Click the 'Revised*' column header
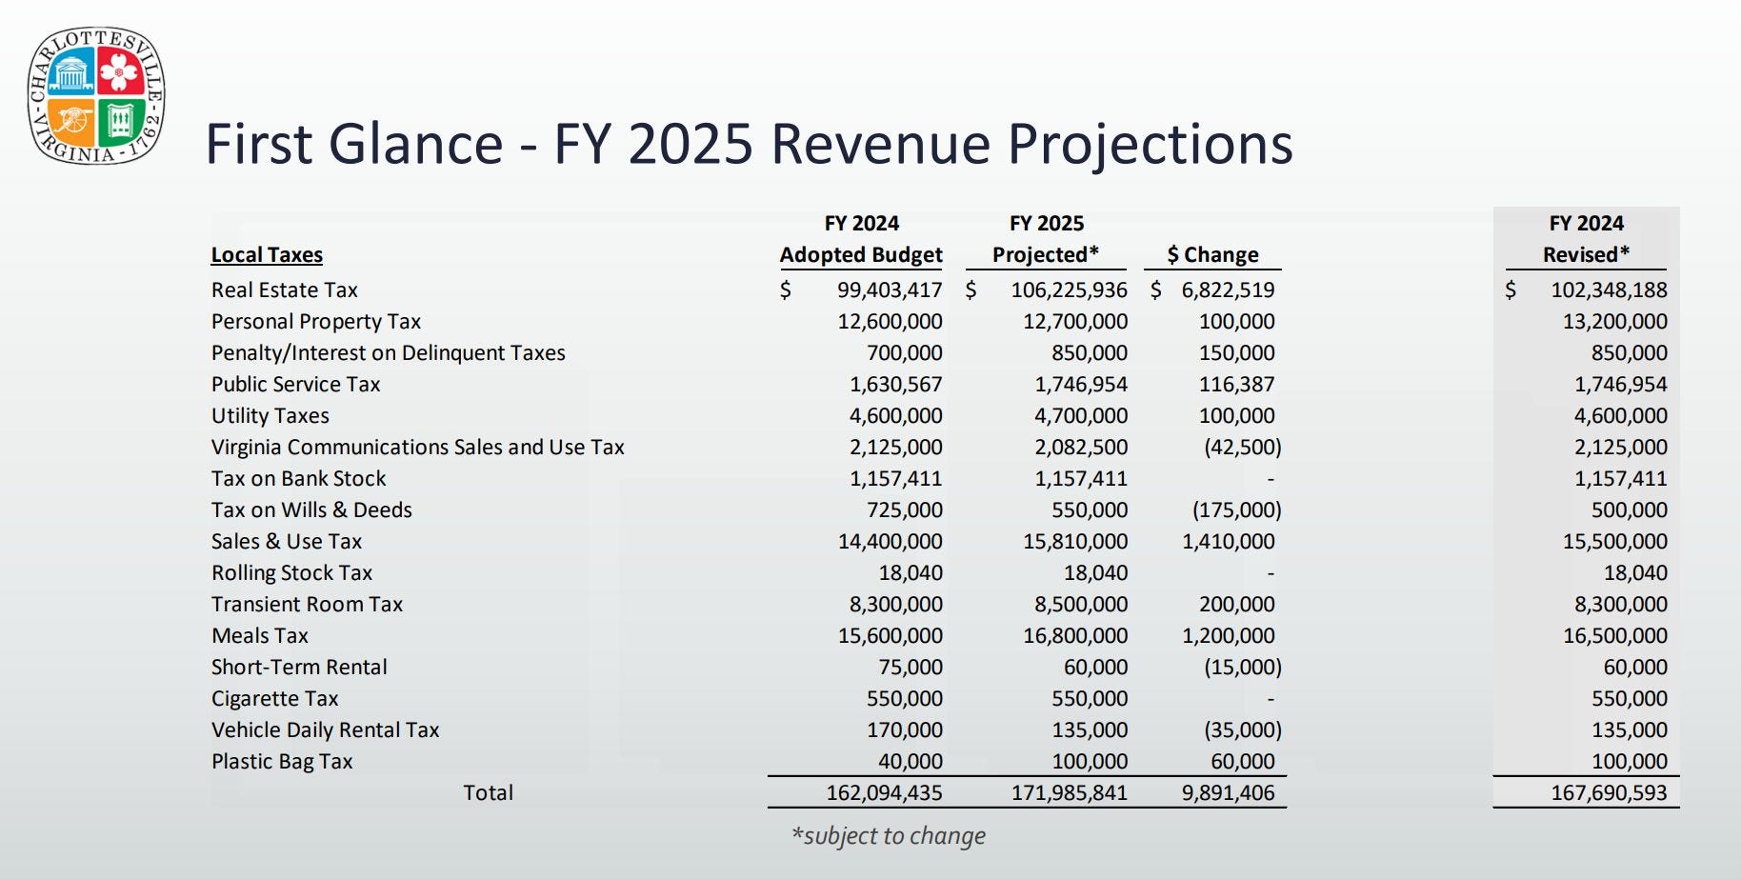1741x879 pixels. tap(1587, 254)
